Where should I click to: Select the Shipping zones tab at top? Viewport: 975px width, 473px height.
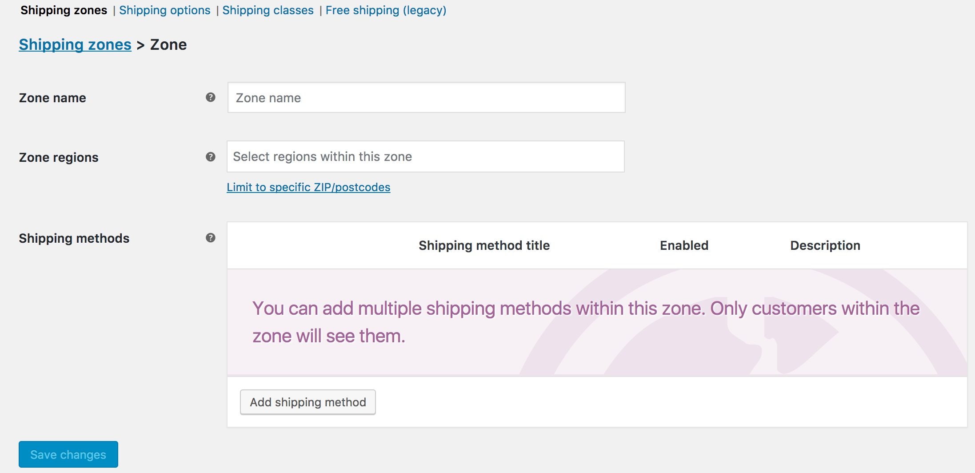pos(64,10)
